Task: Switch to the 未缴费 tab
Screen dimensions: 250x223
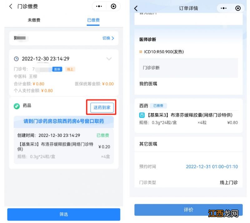Action: [34, 20]
